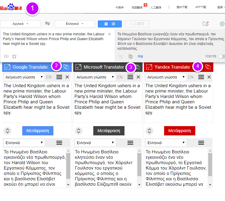Click Google Translate output scrollbar down arrow

coord(68,185)
